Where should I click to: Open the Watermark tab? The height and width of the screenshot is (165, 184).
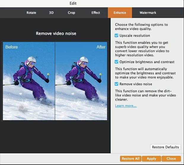point(148,13)
